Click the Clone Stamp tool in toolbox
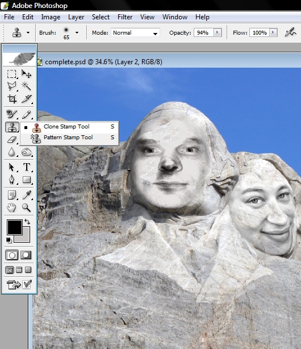Screen dimensions: 301x349 tap(11, 127)
